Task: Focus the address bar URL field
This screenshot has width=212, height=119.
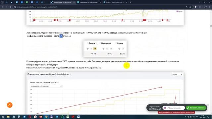Action: (100, 7)
